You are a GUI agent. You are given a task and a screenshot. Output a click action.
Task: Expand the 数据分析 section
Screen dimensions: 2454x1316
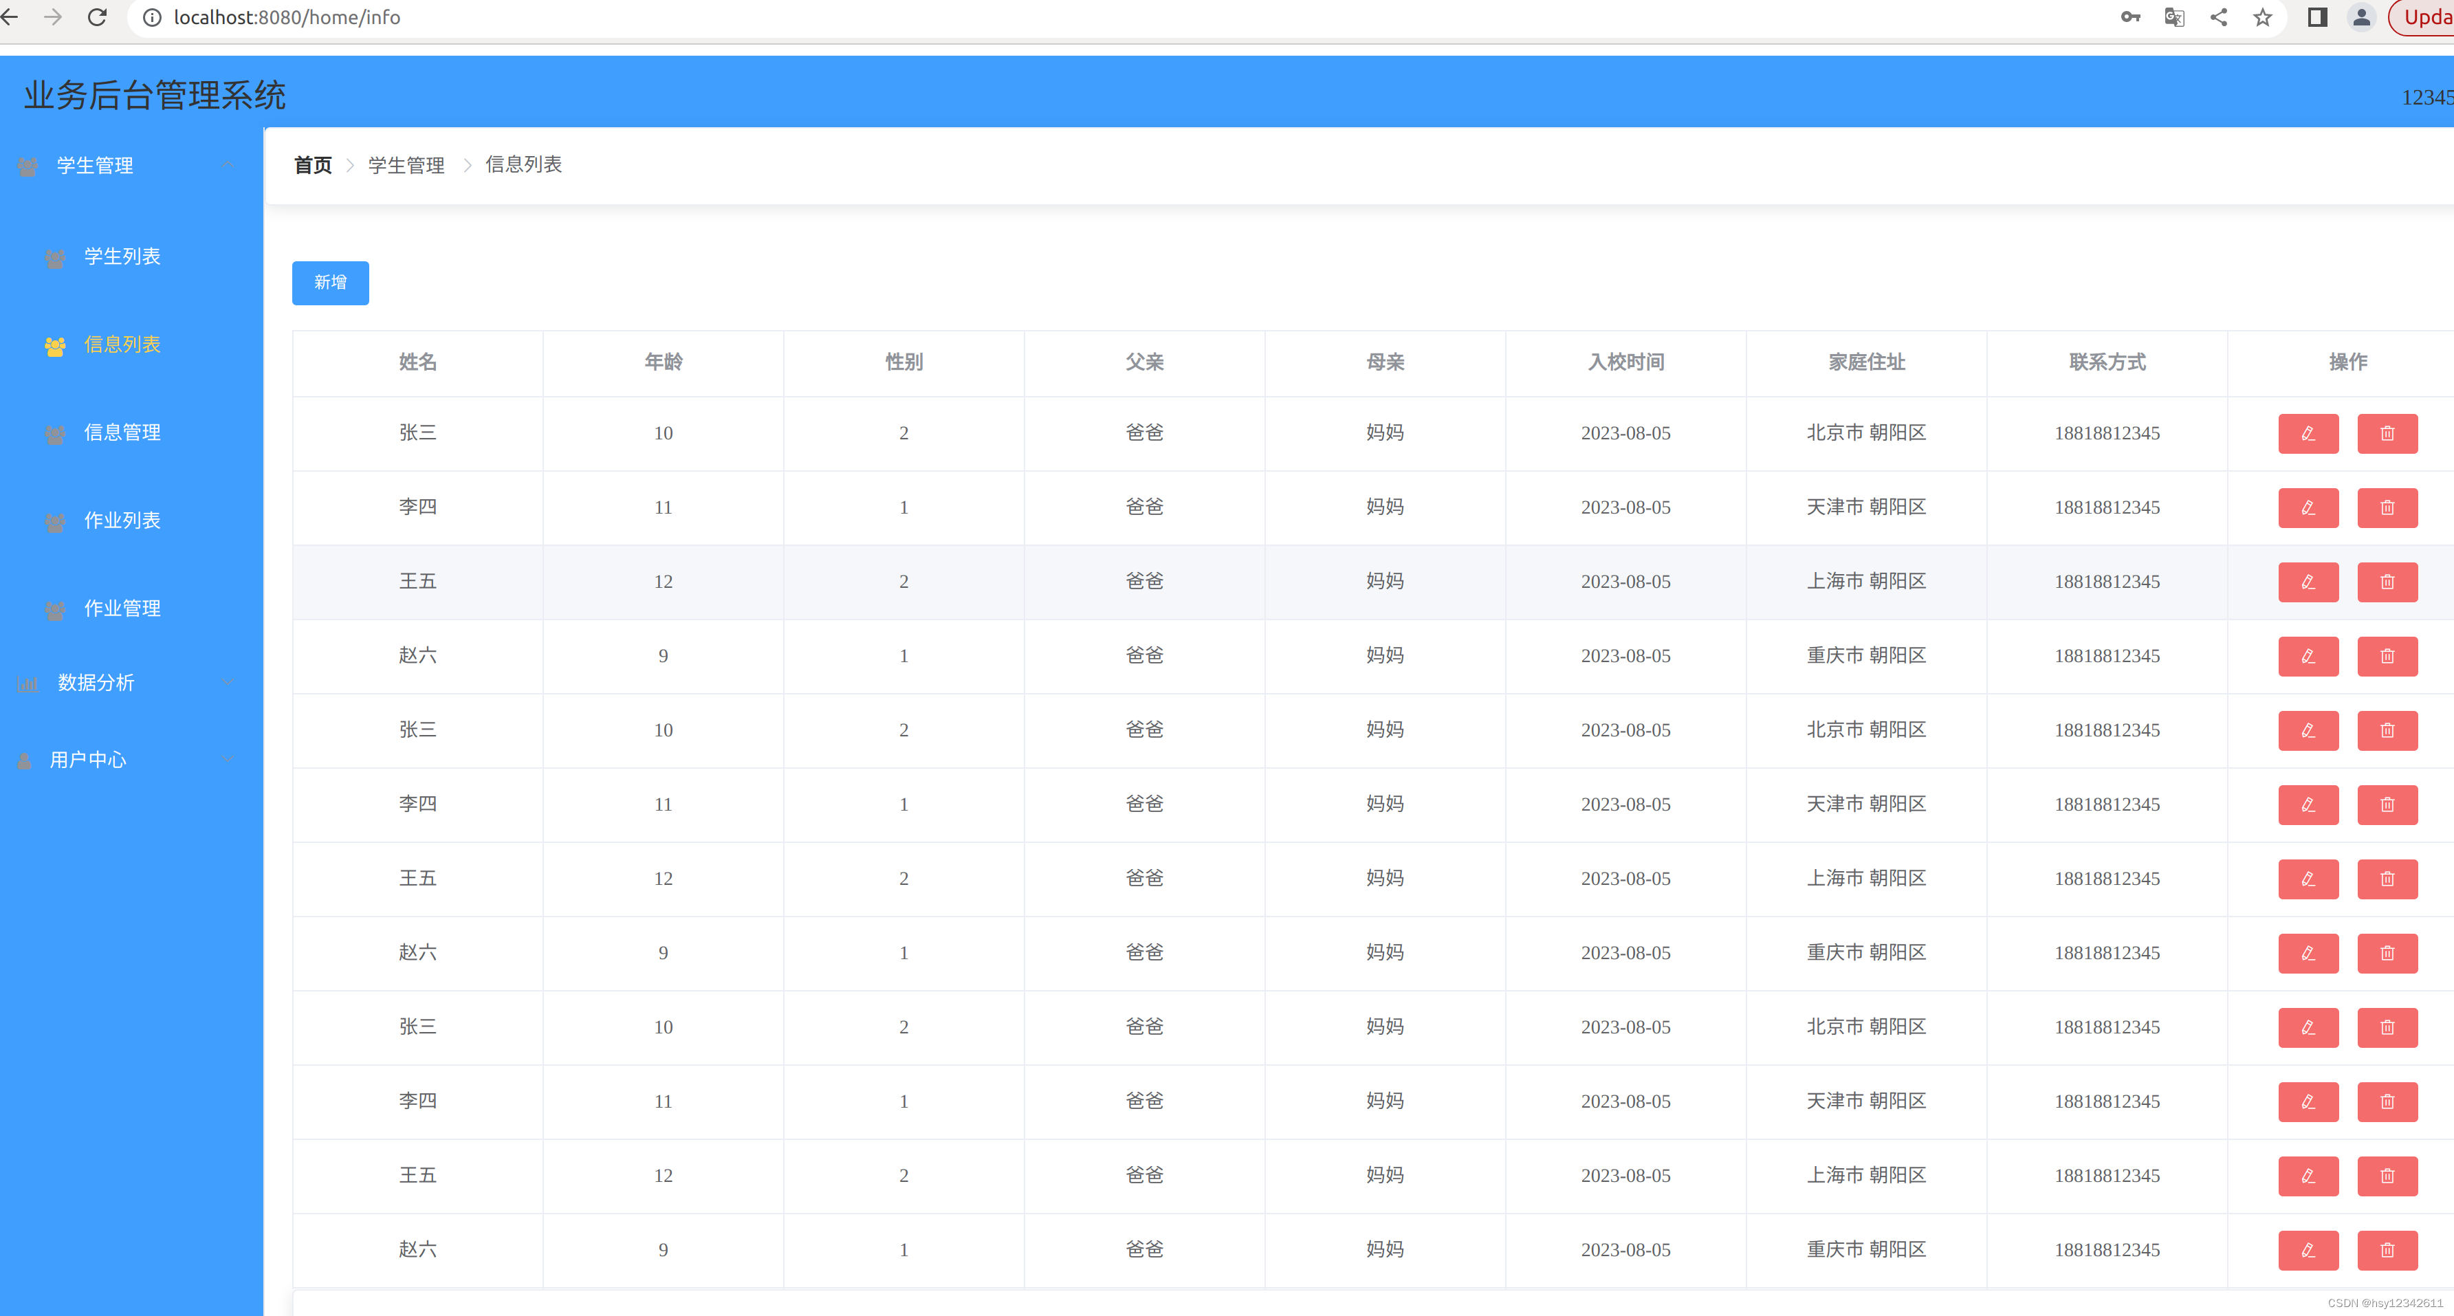point(227,682)
